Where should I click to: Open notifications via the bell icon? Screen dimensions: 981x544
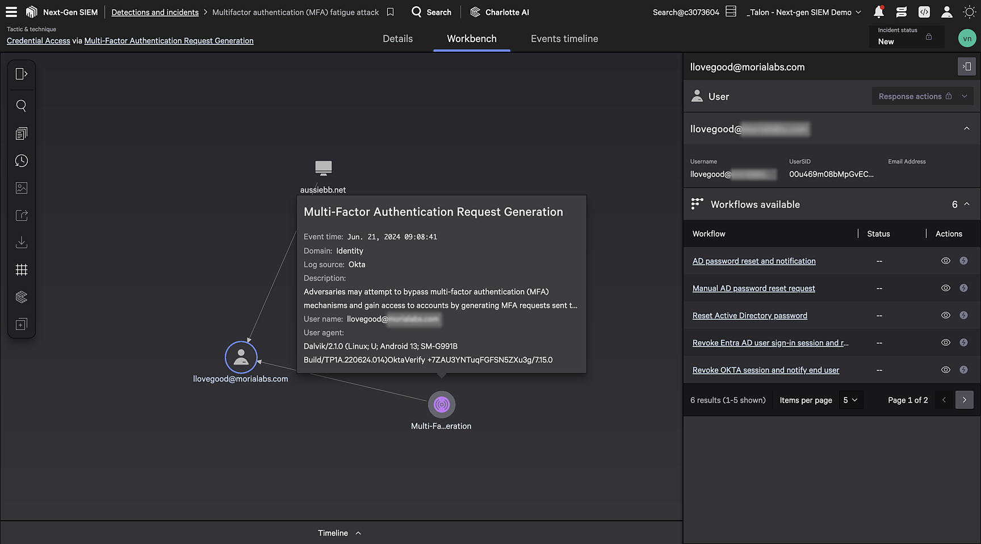click(878, 11)
